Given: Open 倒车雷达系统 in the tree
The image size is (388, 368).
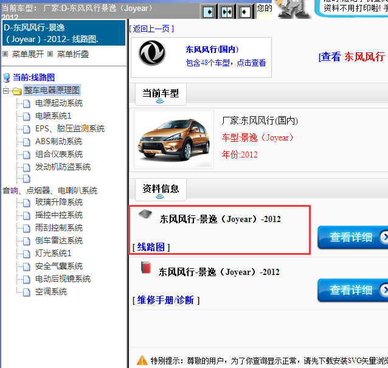Looking at the screenshot, I should pos(59,240).
